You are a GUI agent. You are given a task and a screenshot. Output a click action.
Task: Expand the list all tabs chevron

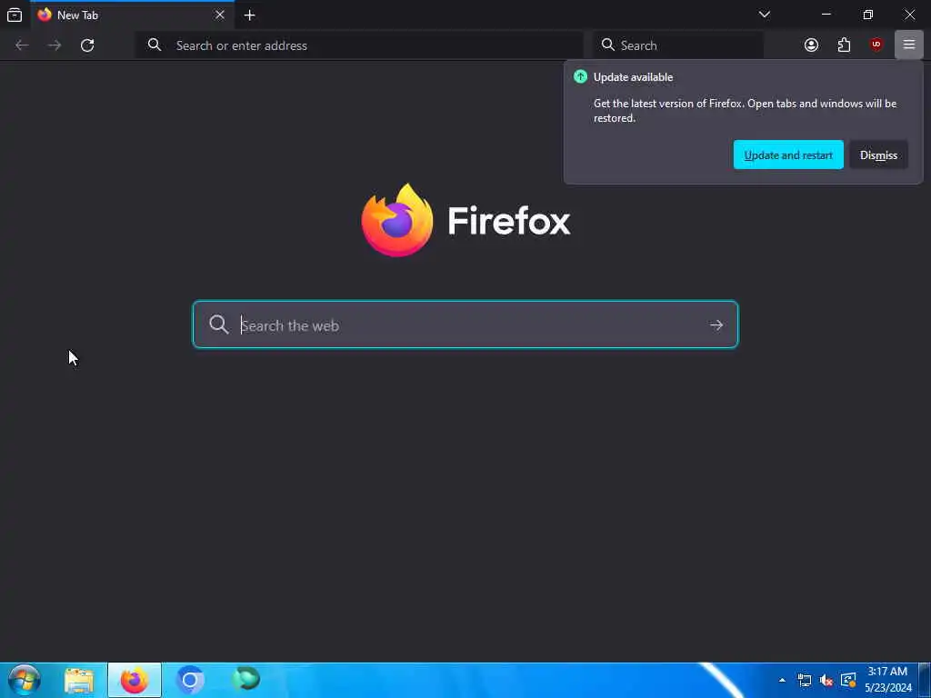coord(765,15)
